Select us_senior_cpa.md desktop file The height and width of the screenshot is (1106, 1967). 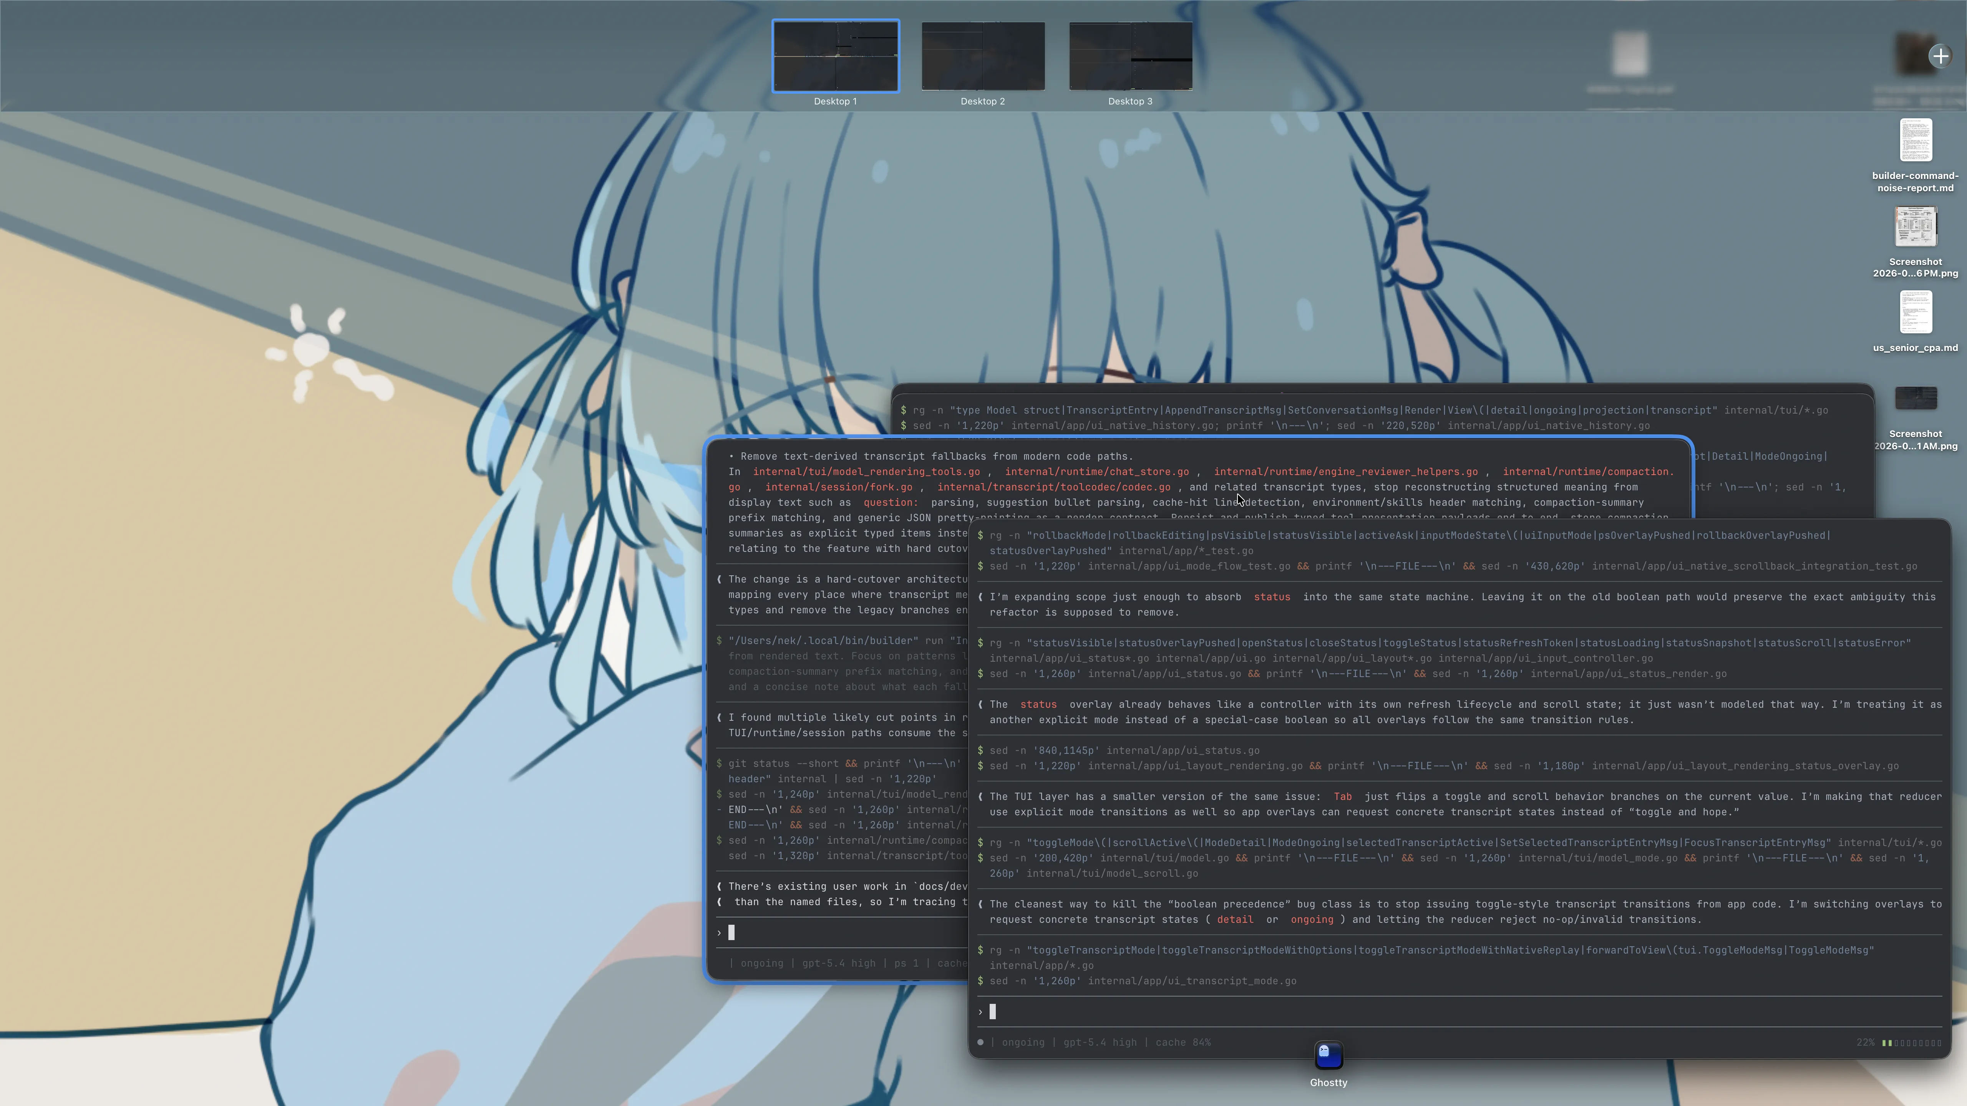pyautogui.click(x=1915, y=313)
